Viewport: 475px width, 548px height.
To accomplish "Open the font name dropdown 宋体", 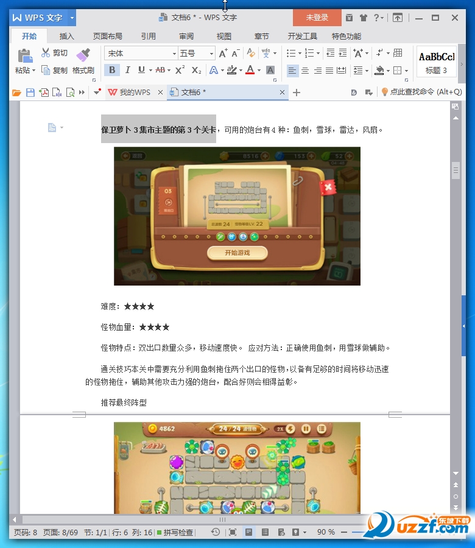I will coord(174,54).
